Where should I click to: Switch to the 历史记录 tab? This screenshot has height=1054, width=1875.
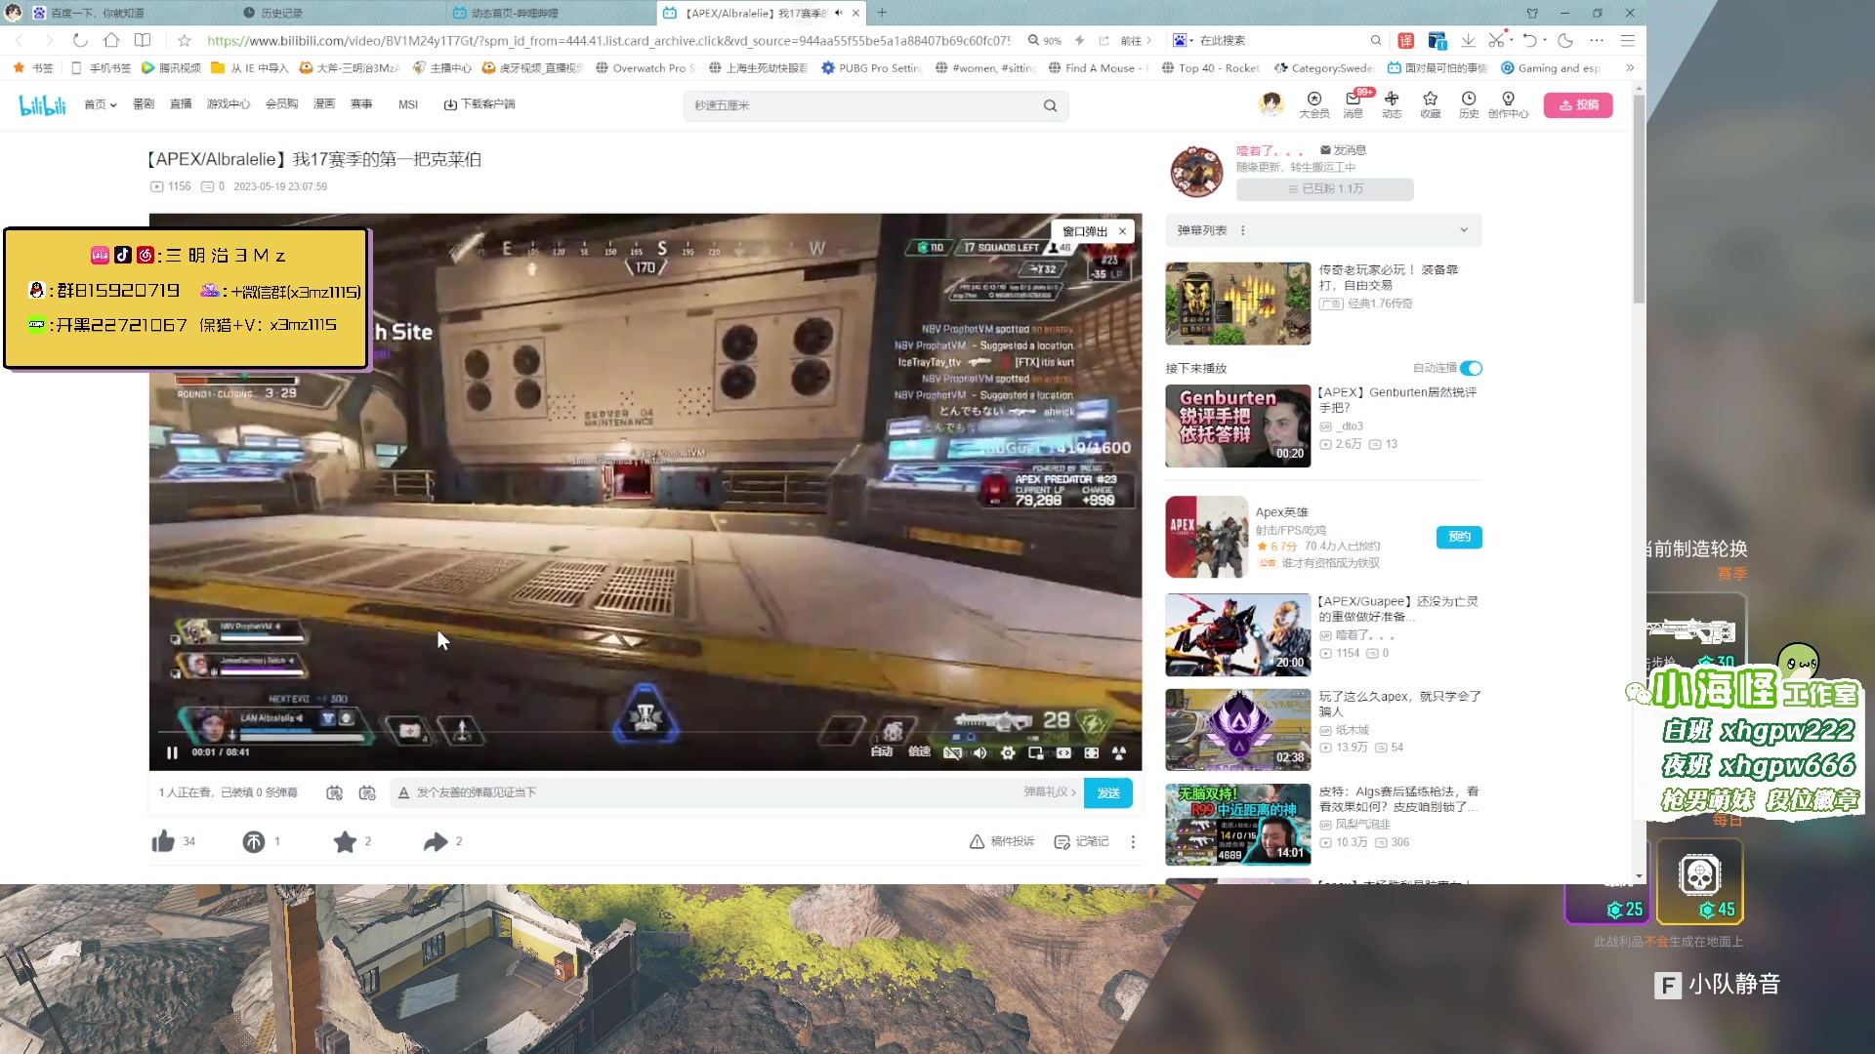coord(340,13)
